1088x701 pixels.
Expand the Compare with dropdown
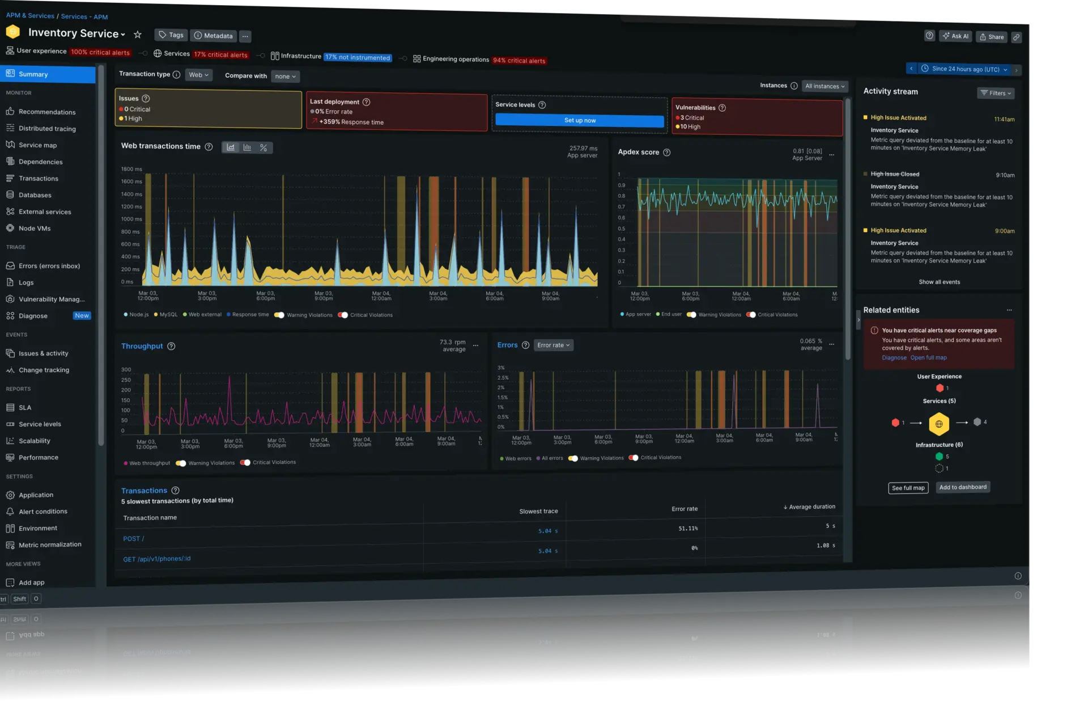[x=285, y=76]
